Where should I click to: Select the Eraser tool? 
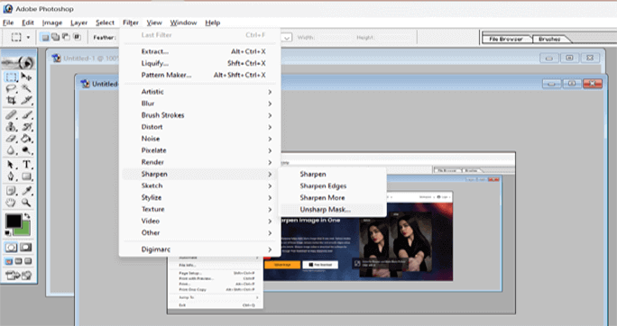pos(12,139)
